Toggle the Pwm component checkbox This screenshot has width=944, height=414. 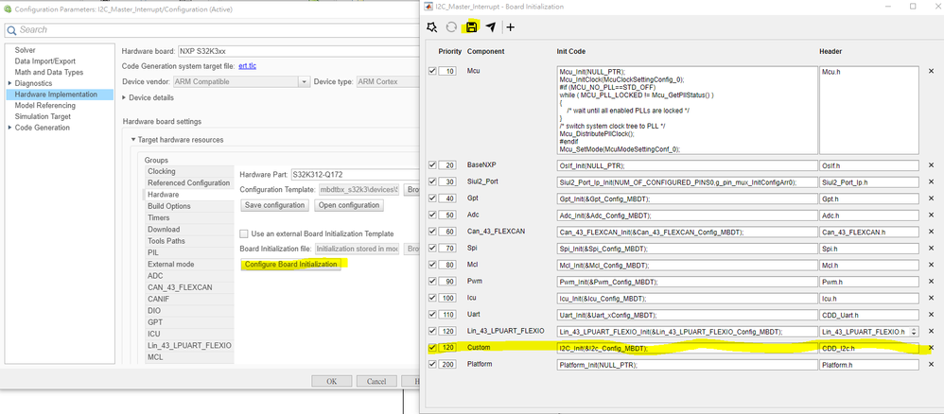tap(431, 281)
